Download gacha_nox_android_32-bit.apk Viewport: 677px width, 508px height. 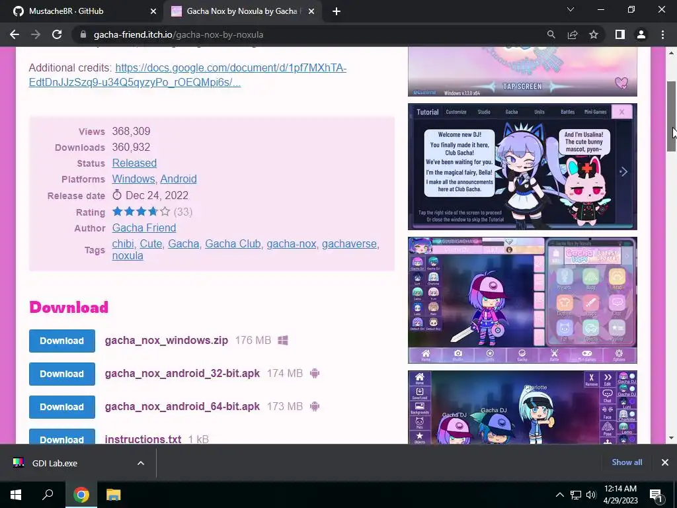click(61, 374)
